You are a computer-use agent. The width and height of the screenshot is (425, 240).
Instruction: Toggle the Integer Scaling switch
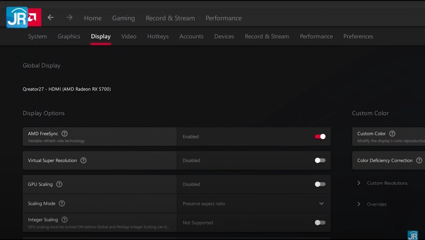[x=320, y=223]
